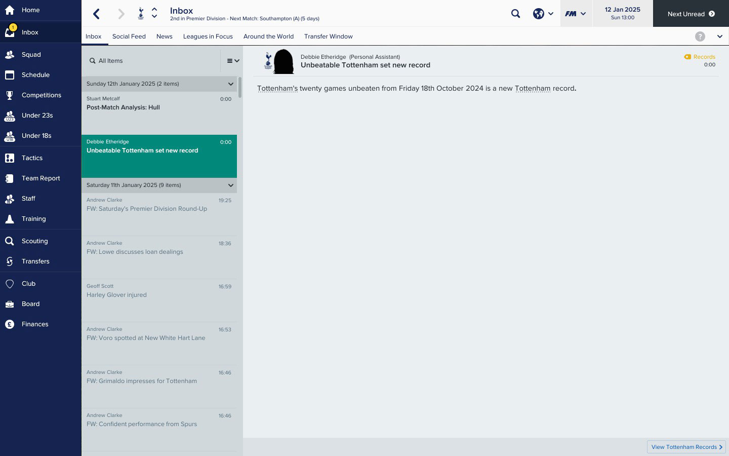This screenshot has height=456, width=729.
Task: Open the club switcher up-down arrows
Action: [x=154, y=13]
